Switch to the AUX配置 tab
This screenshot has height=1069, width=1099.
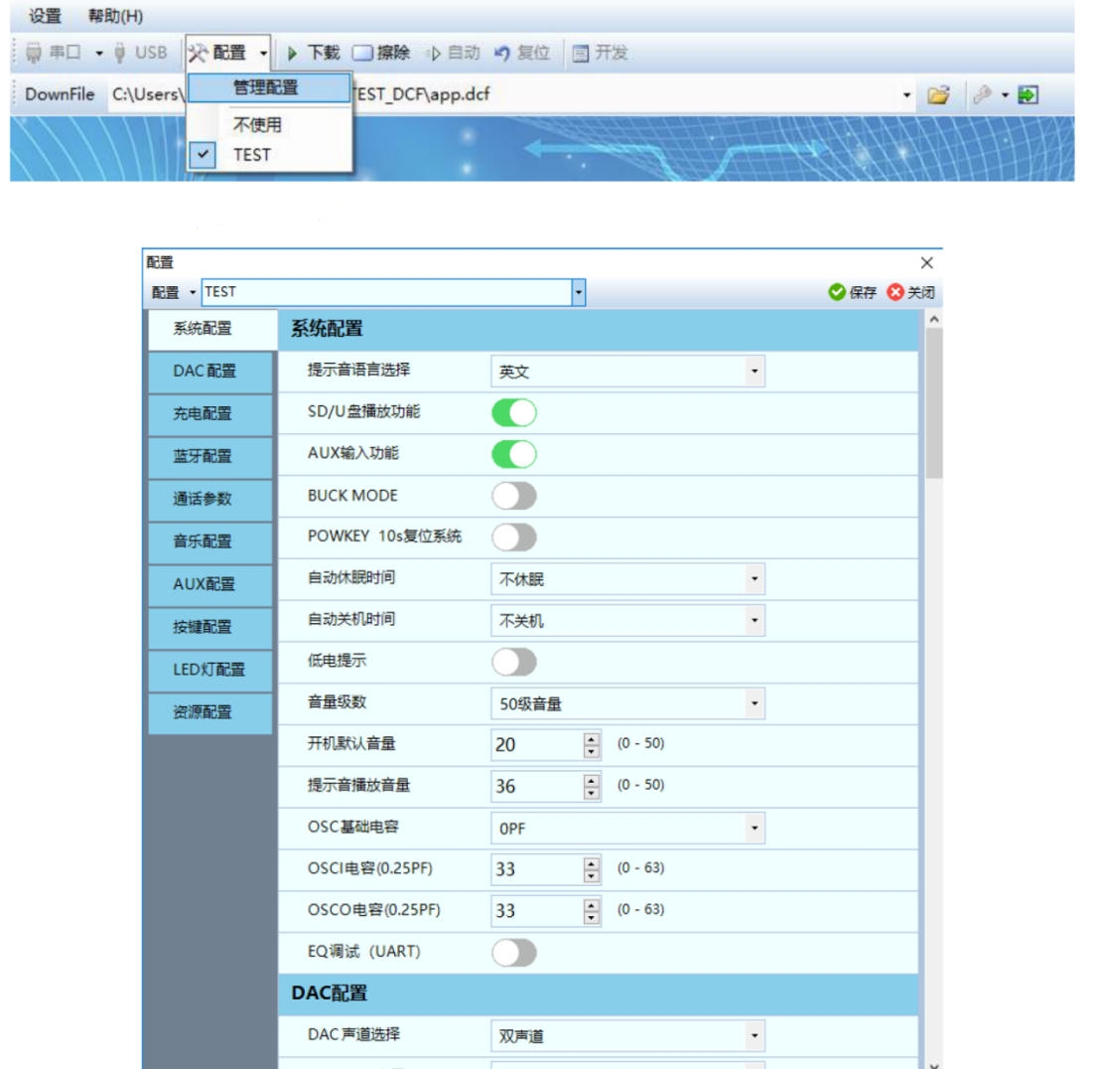[x=210, y=584]
